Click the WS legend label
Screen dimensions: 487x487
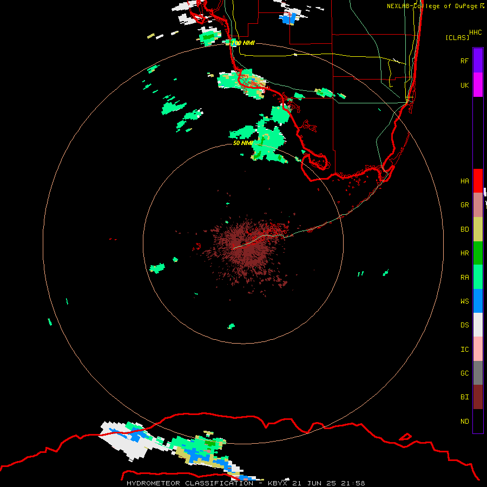(465, 301)
